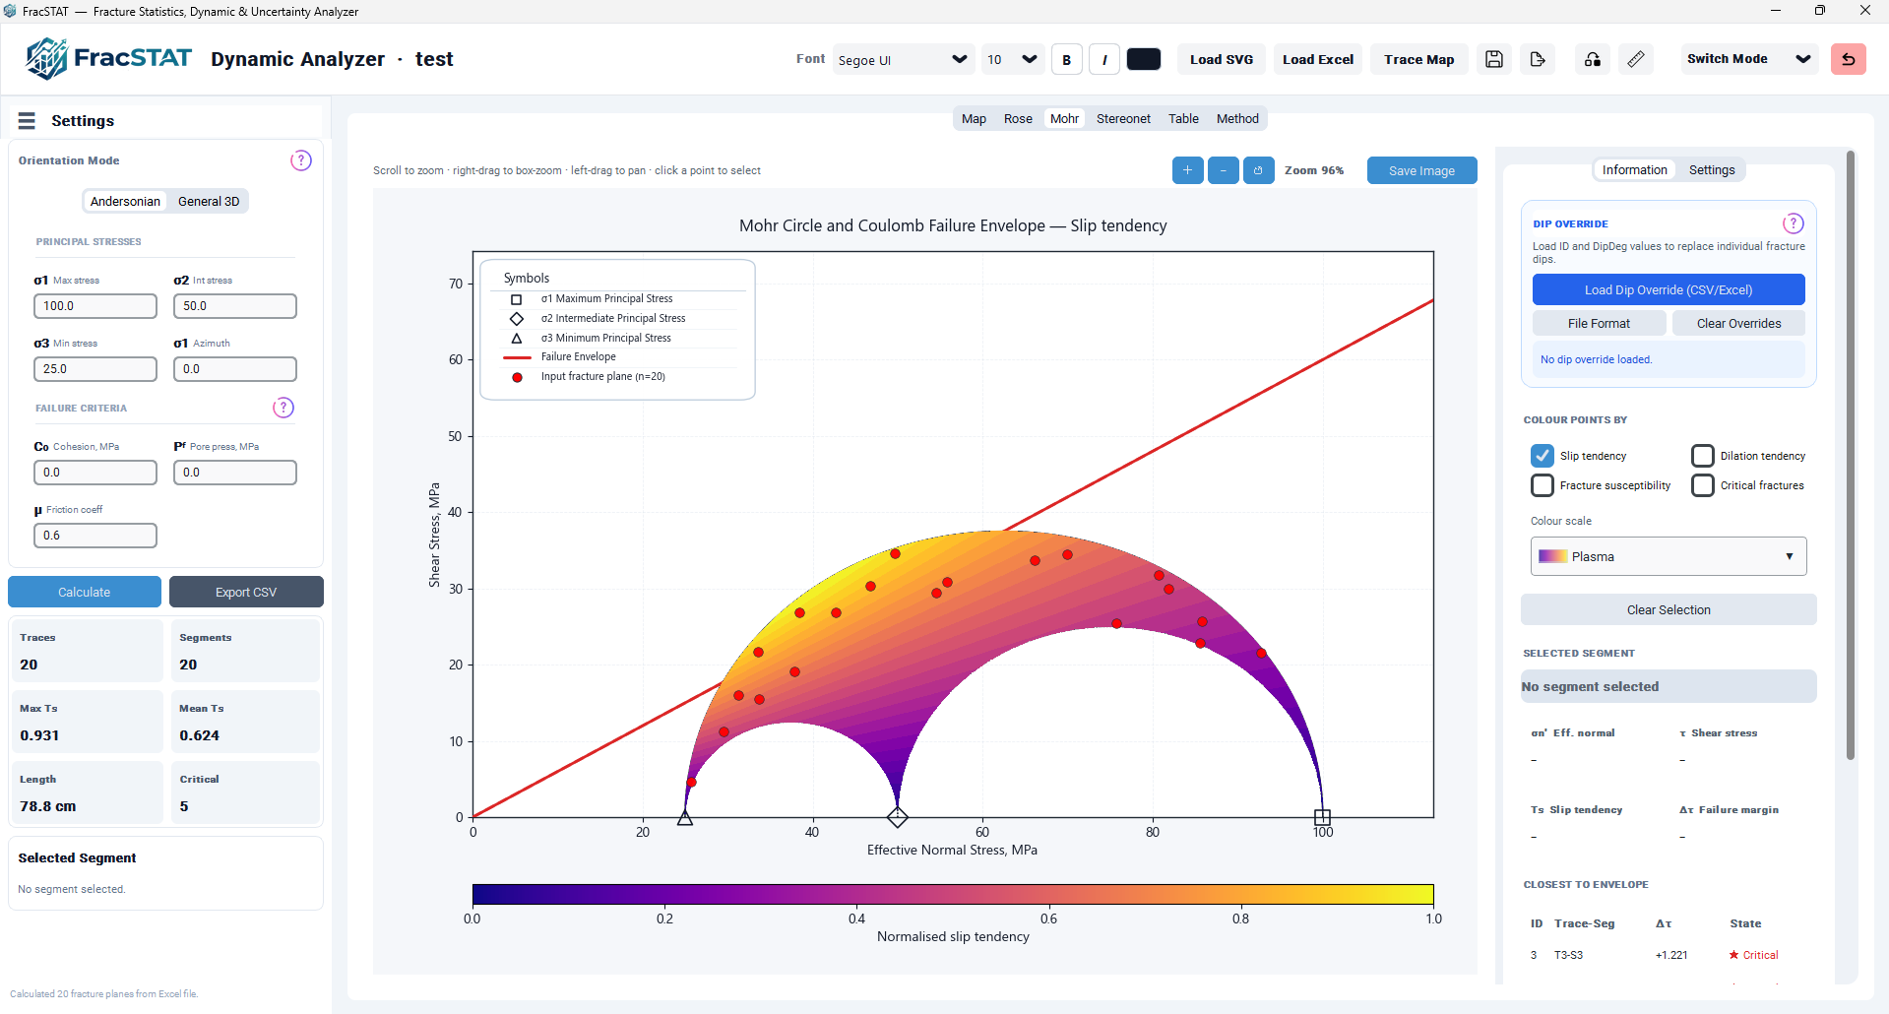
Task: Click Load Dip Override (CSV/Excel)
Action: pos(1669,289)
